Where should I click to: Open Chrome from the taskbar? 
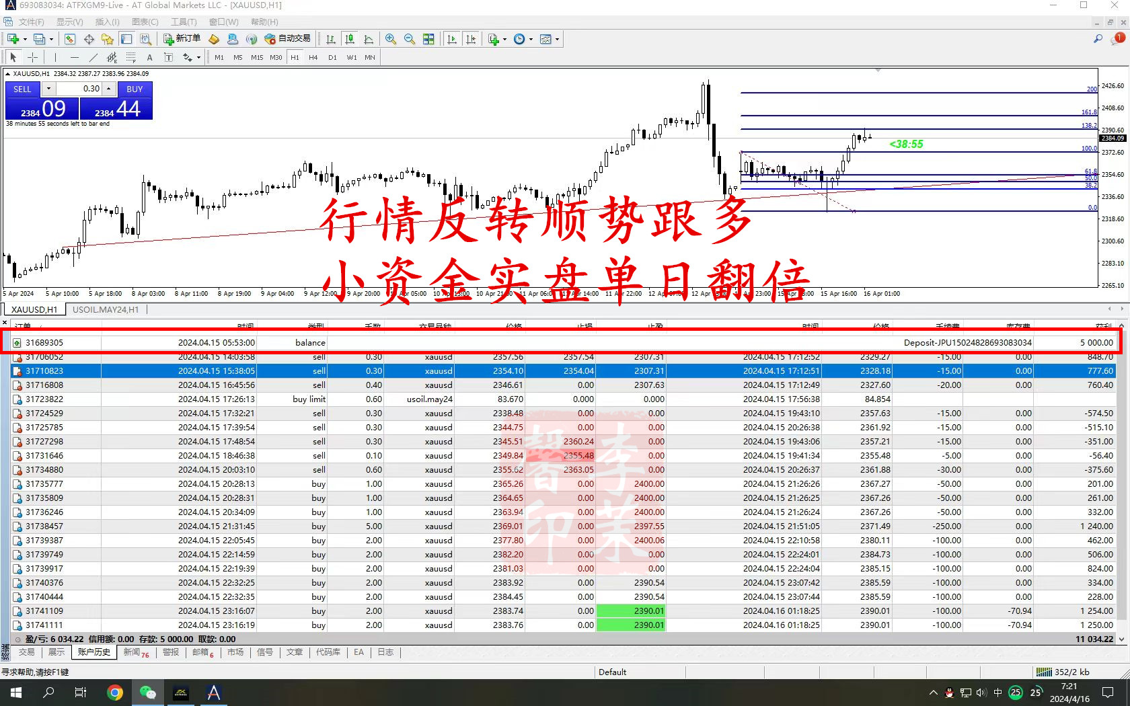click(x=115, y=693)
